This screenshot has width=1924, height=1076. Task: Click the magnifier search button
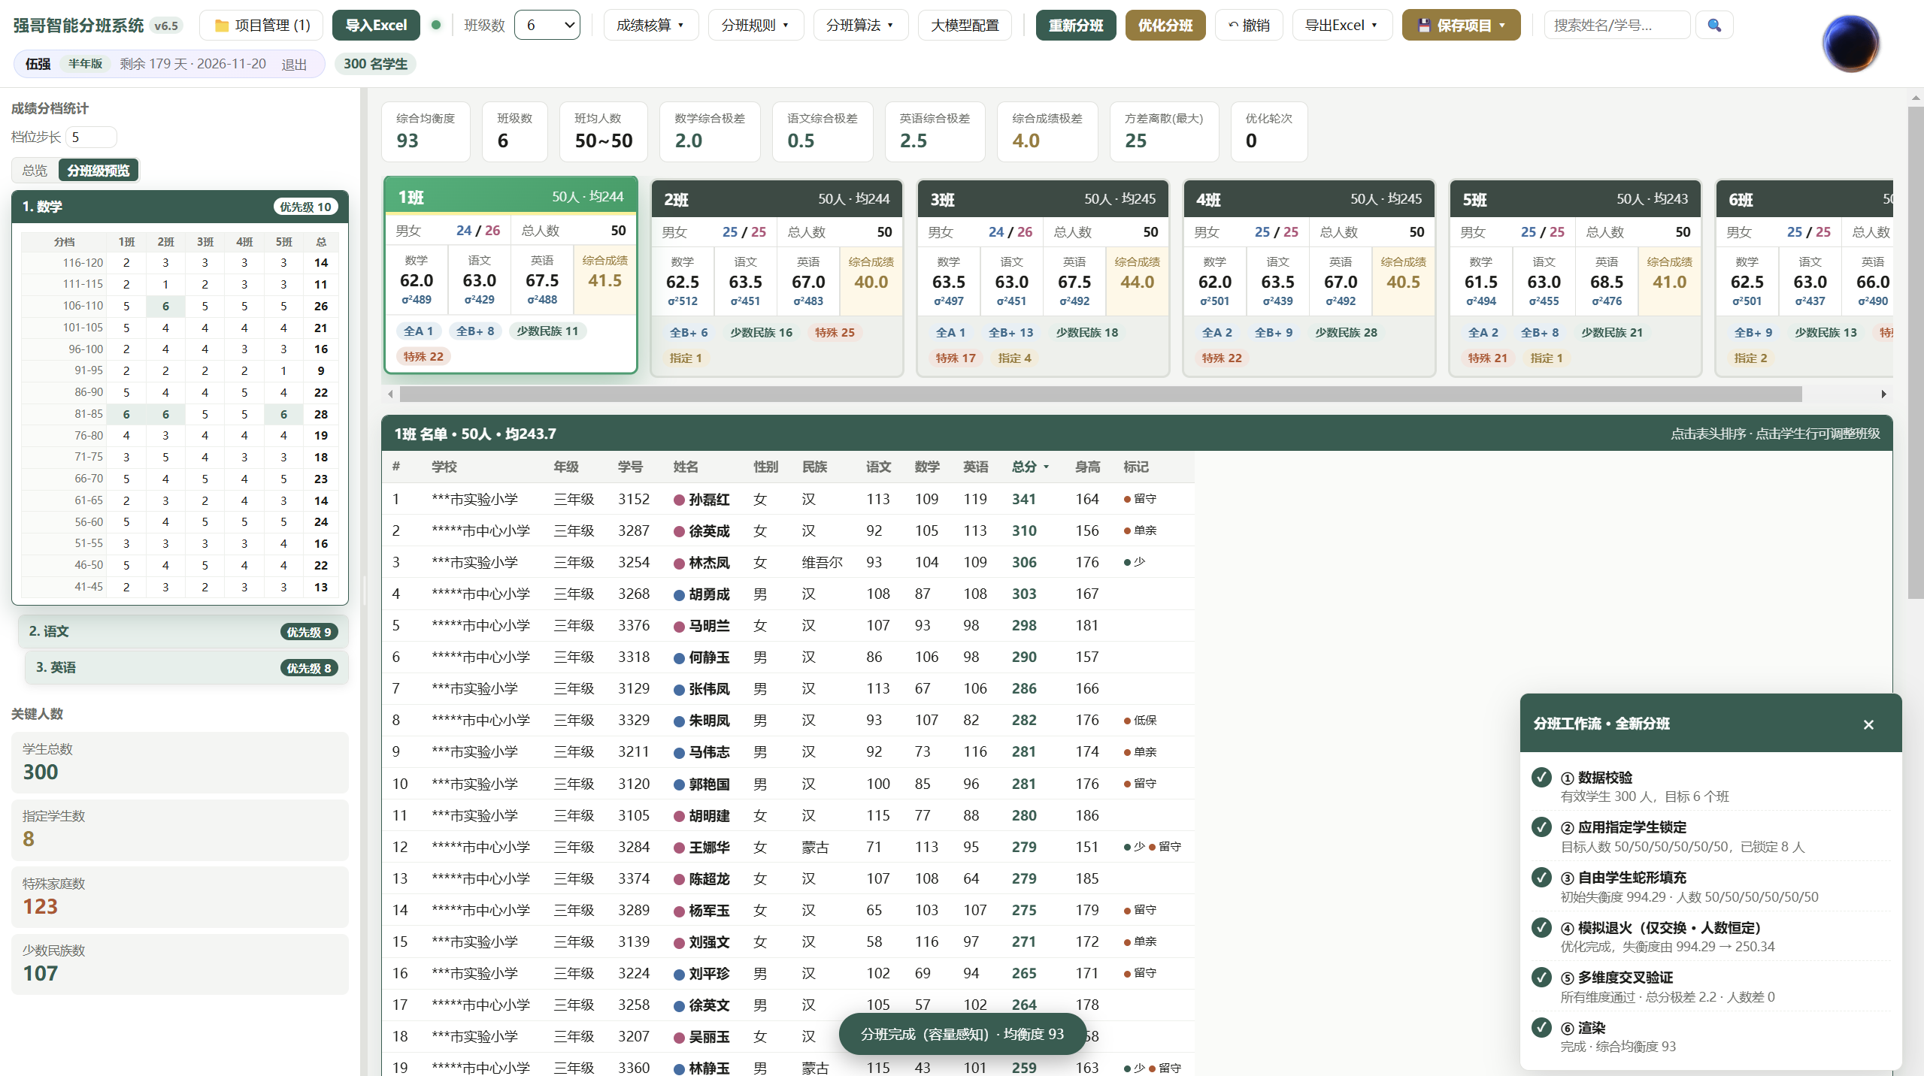point(1714,25)
